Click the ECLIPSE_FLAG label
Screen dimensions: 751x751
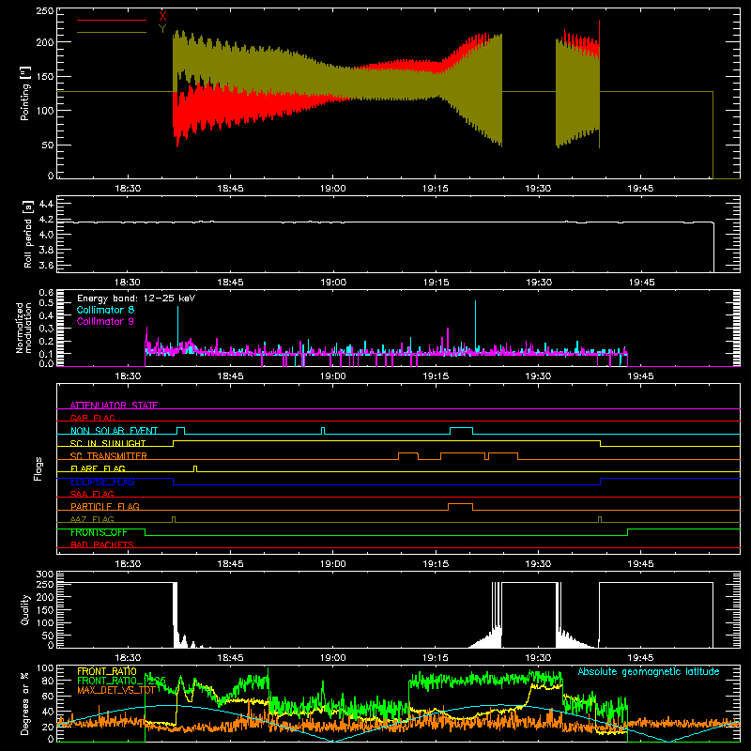click(102, 482)
